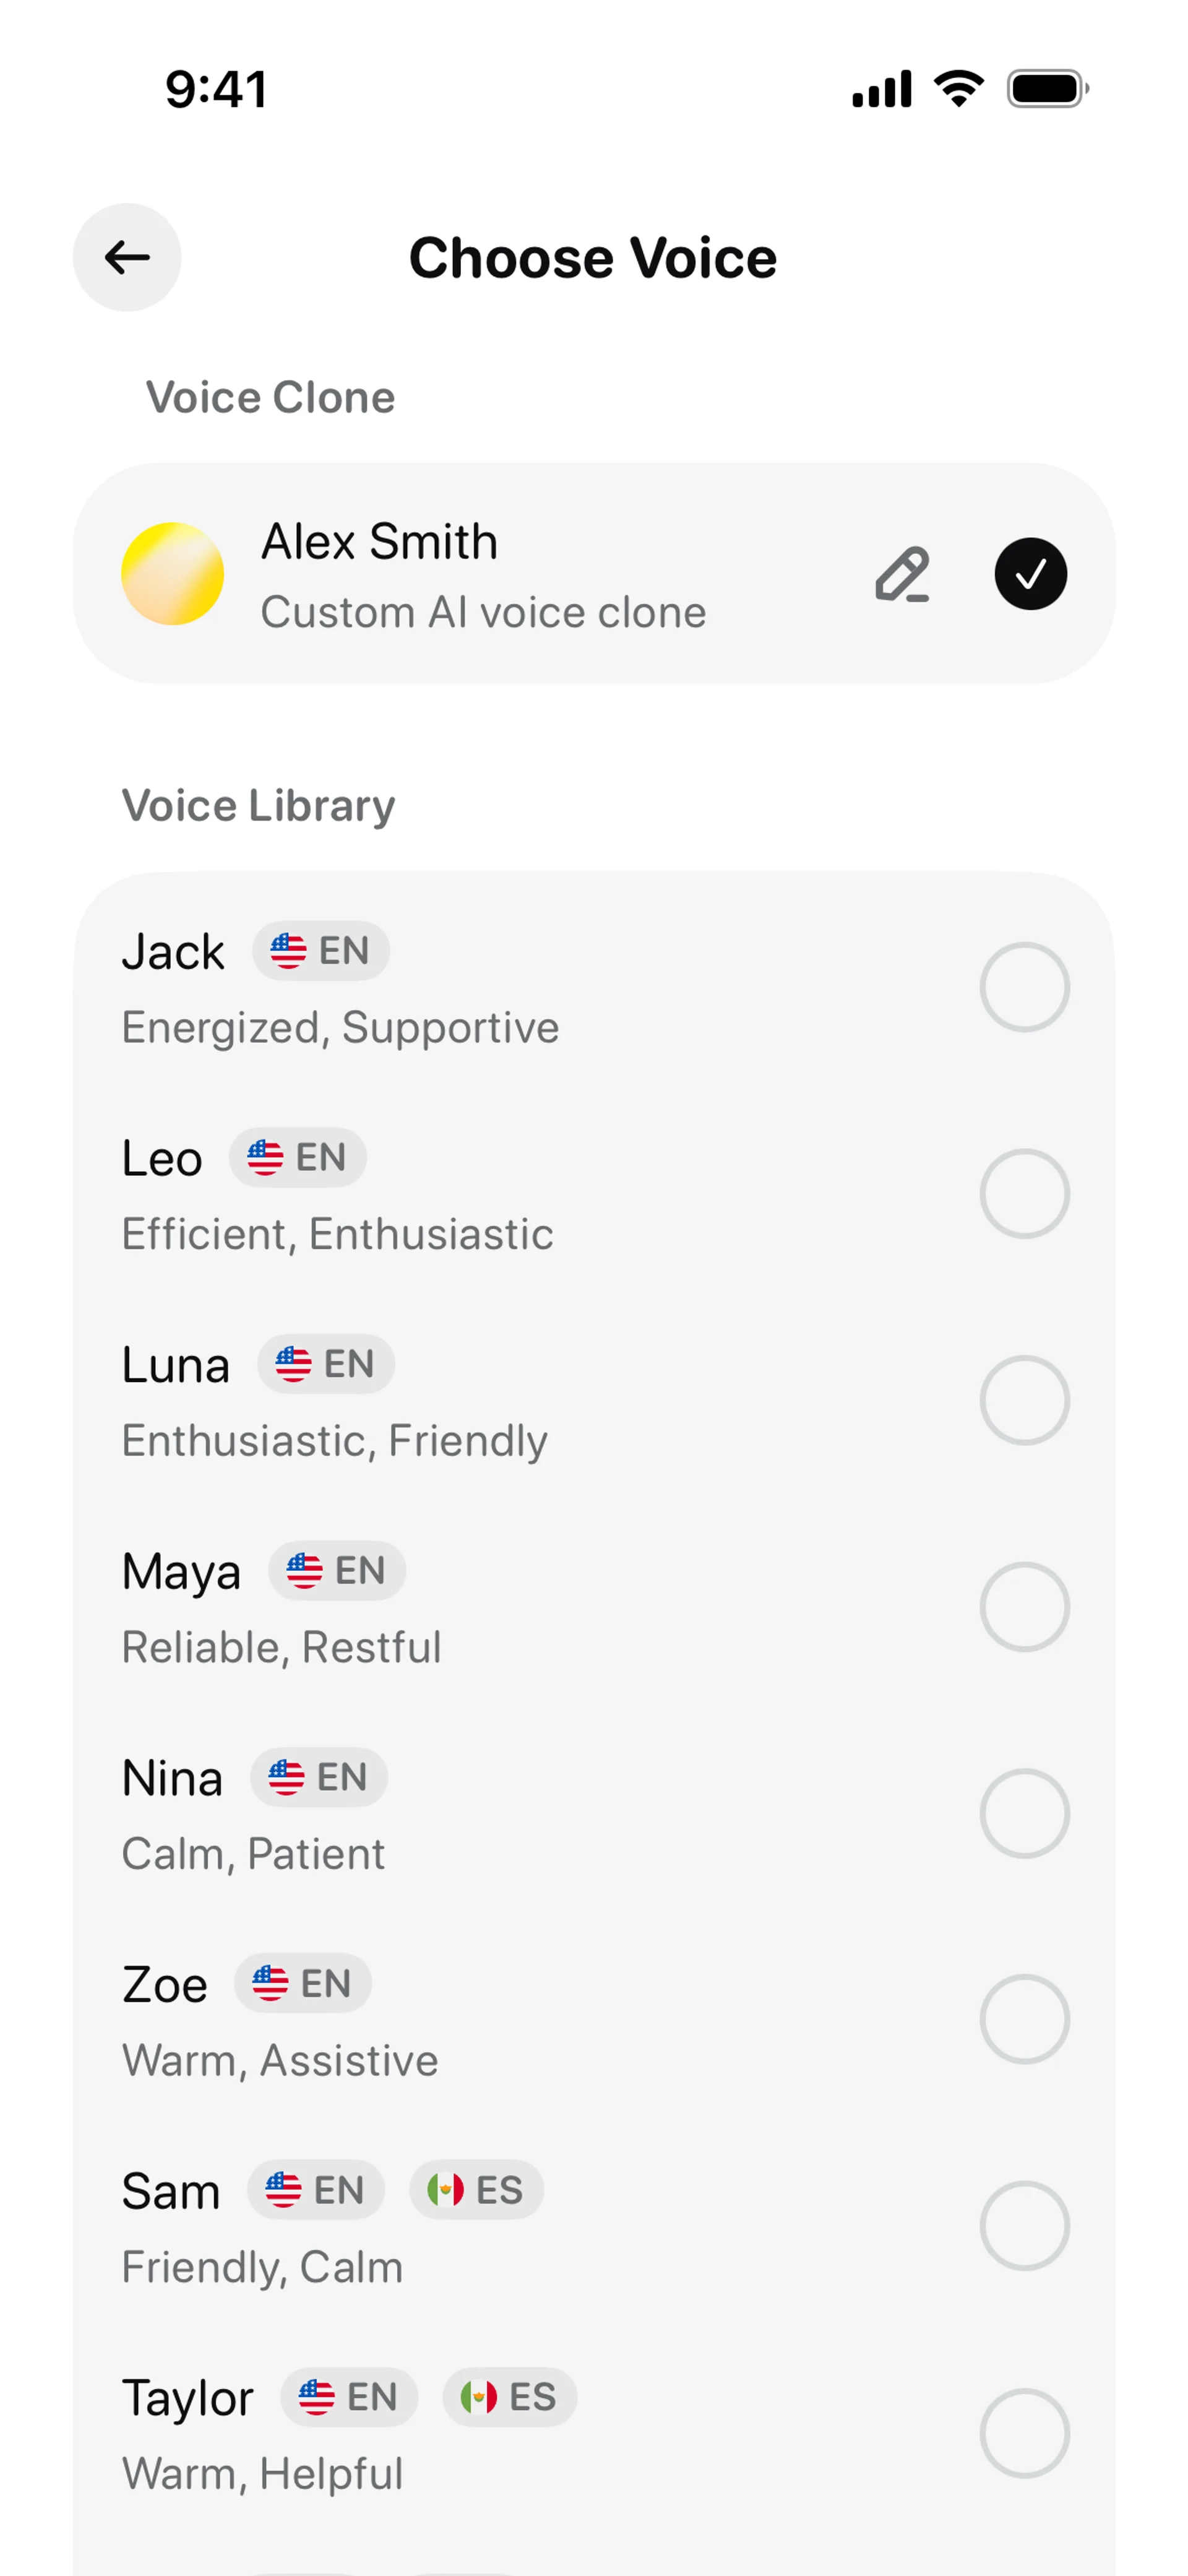Tap the EN badge next to Zoe

(x=303, y=1983)
